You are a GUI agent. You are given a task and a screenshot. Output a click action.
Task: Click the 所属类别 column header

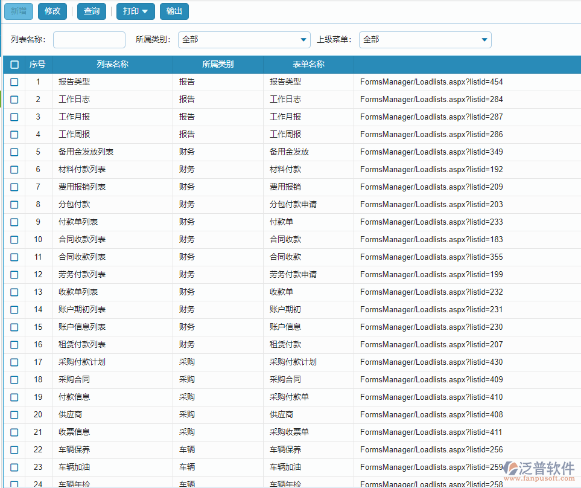[x=217, y=64]
